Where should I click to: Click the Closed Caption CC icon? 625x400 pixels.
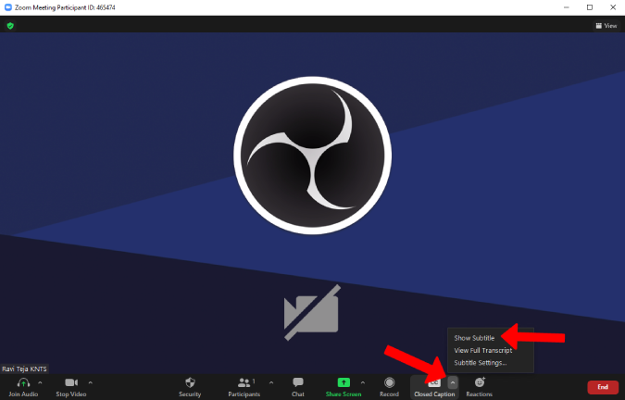tap(434, 382)
